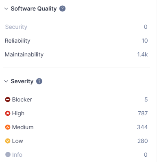Open the Software Quality help icon

coord(62,9)
